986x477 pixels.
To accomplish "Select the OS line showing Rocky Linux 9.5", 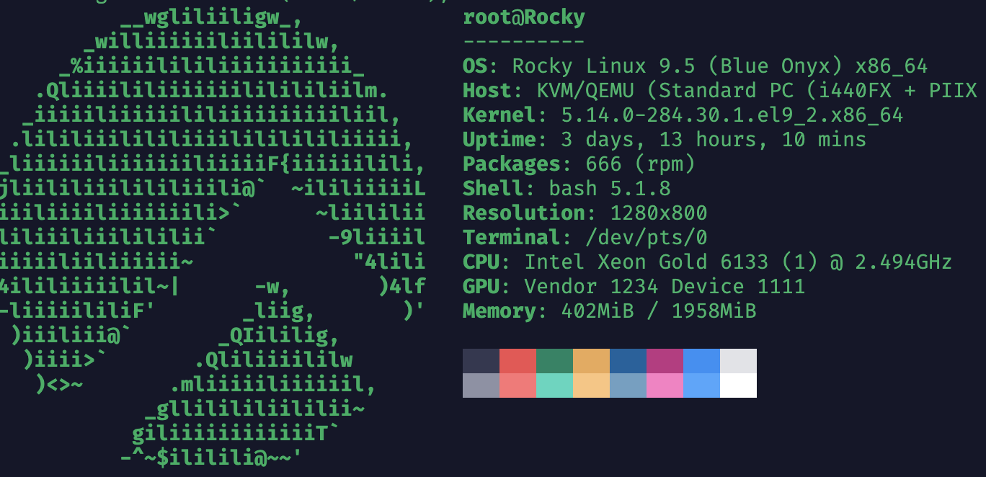I will (x=695, y=66).
